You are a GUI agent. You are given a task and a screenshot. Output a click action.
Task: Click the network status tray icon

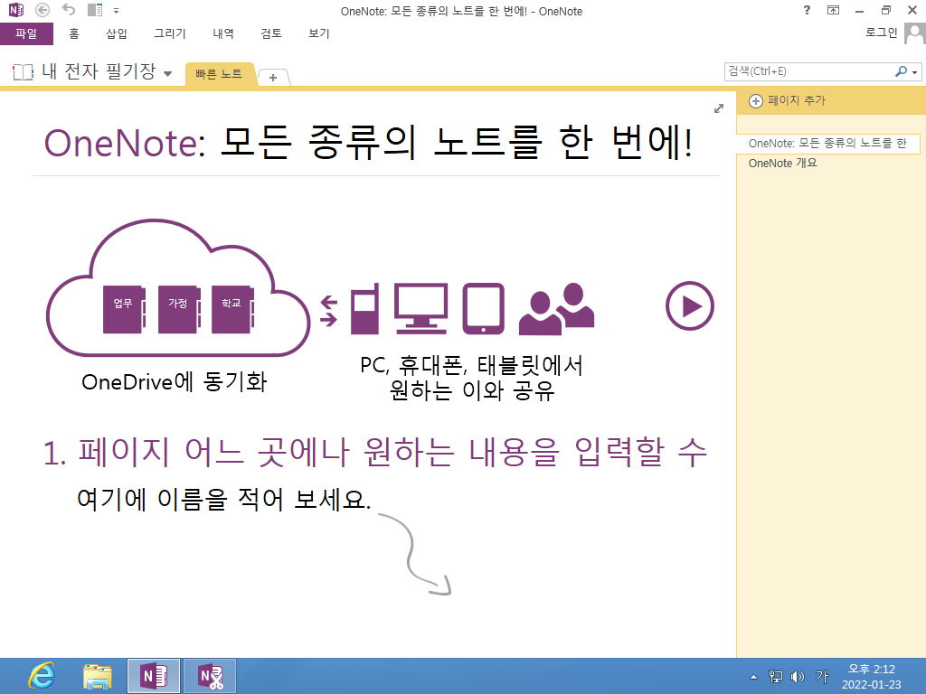click(x=775, y=676)
